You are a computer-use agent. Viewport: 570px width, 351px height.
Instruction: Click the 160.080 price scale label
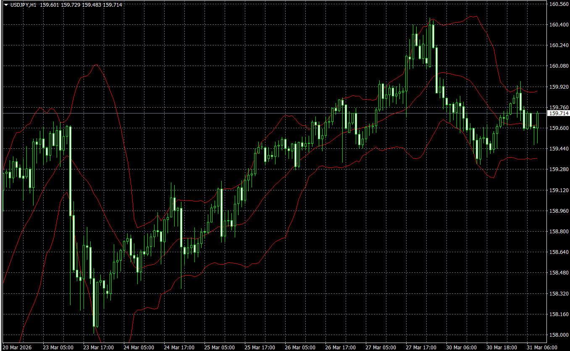coord(559,66)
